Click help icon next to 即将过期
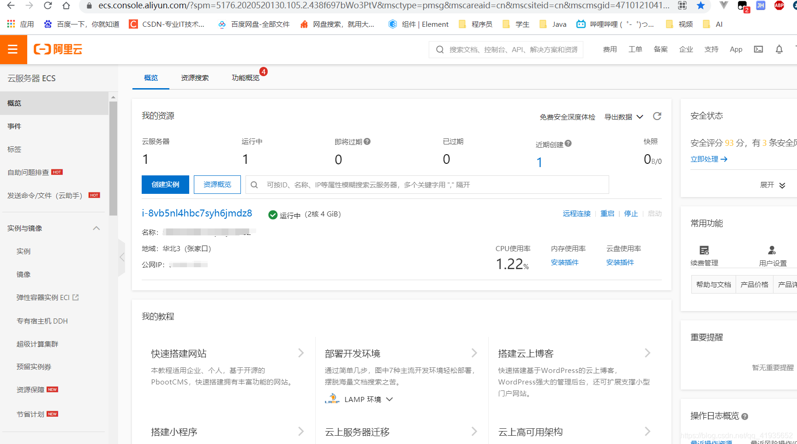The height and width of the screenshot is (444, 797). (x=367, y=142)
